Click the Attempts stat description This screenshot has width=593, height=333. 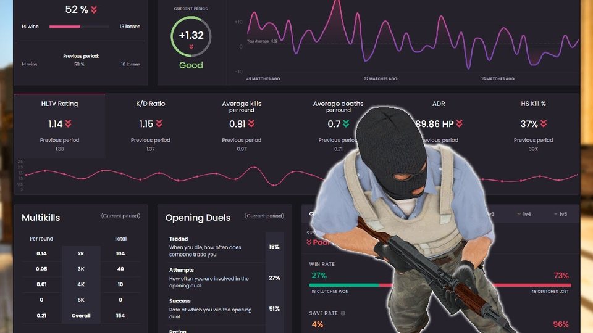(209, 282)
